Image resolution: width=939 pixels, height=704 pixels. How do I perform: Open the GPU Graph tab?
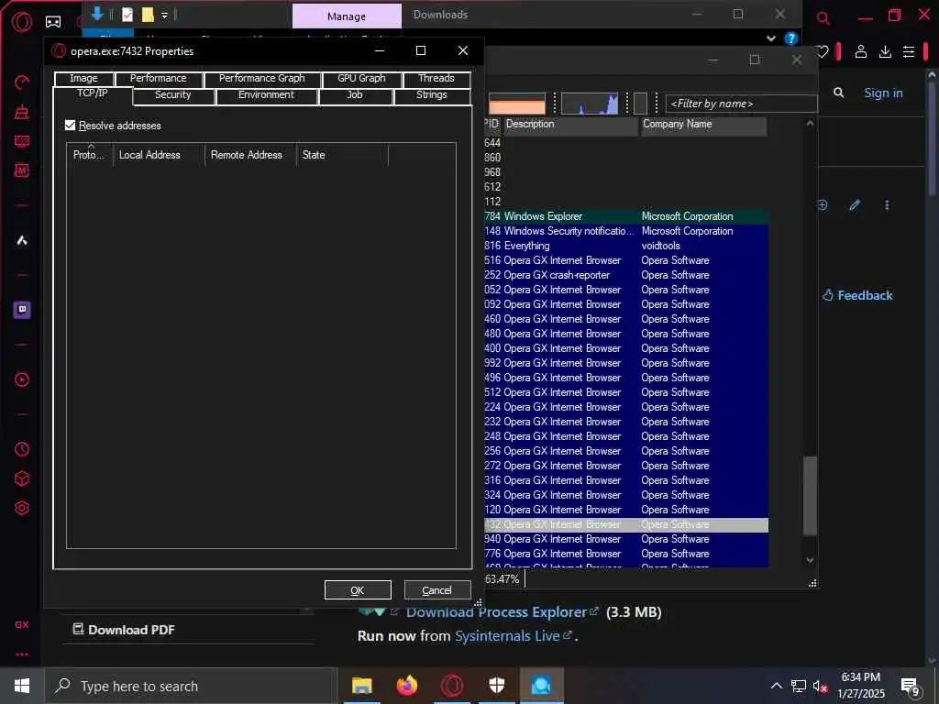click(361, 79)
